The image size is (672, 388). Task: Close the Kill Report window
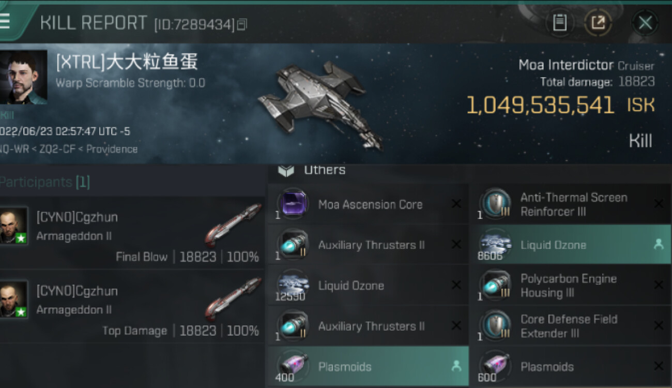[645, 23]
